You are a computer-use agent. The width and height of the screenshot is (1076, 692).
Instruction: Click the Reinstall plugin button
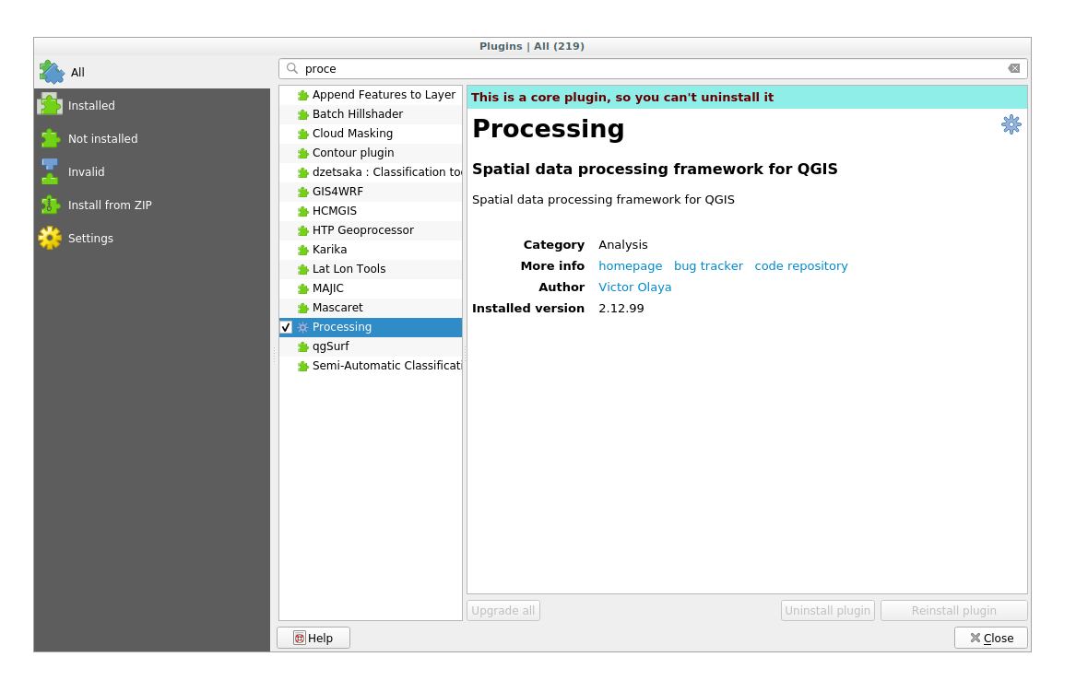[953, 610]
